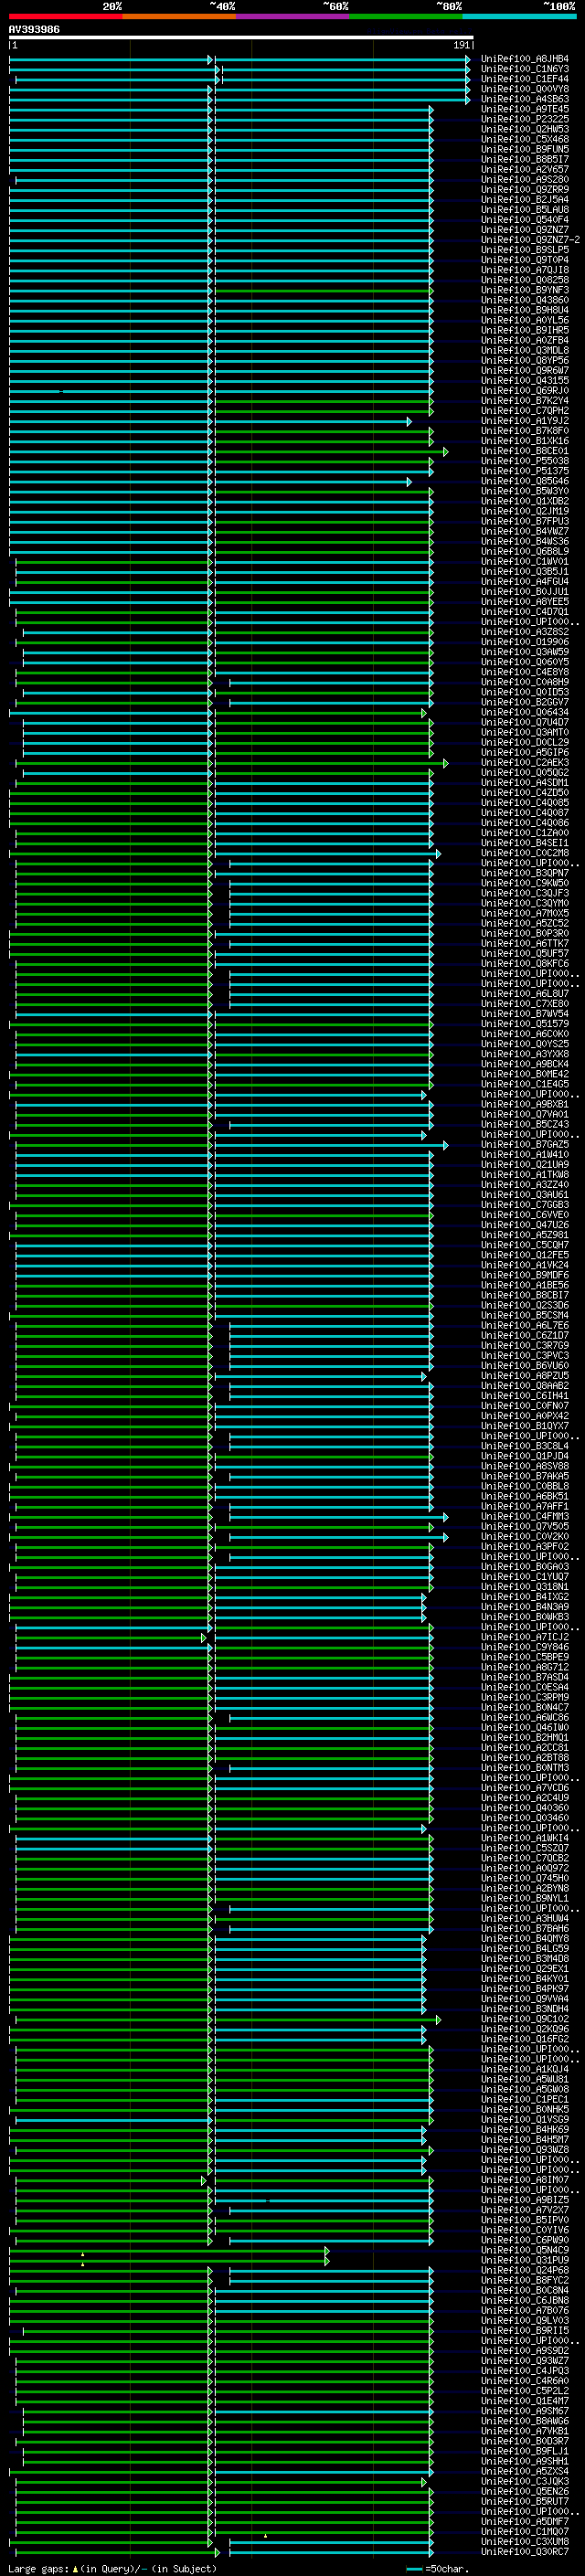The image size is (585, 2576).
Task: Click the green ~80% identity legend bar
Action: click(x=406, y=16)
